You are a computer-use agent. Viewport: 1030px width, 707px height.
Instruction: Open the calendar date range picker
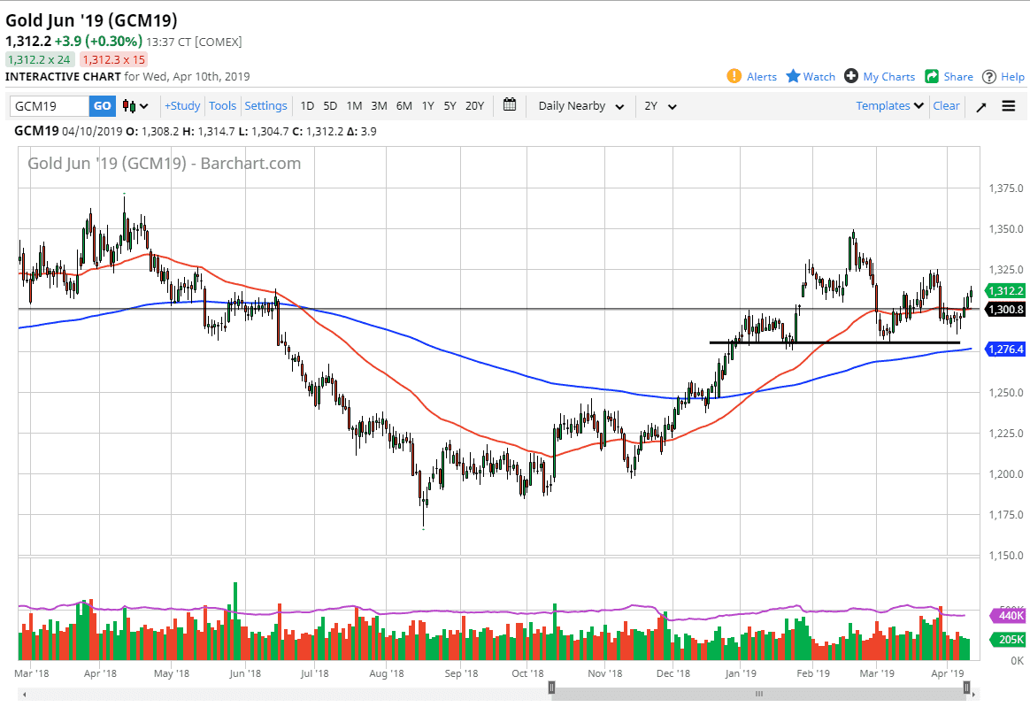pyautogui.click(x=510, y=105)
